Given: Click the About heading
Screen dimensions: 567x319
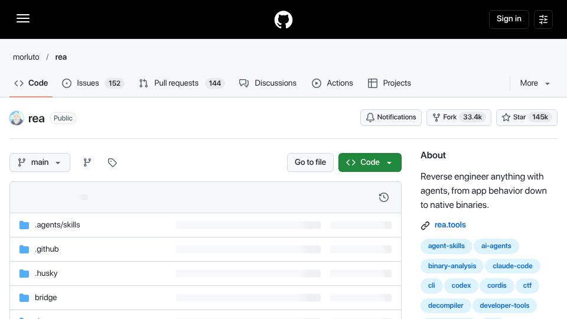Looking at the screenshot, I should click(433, 155).
